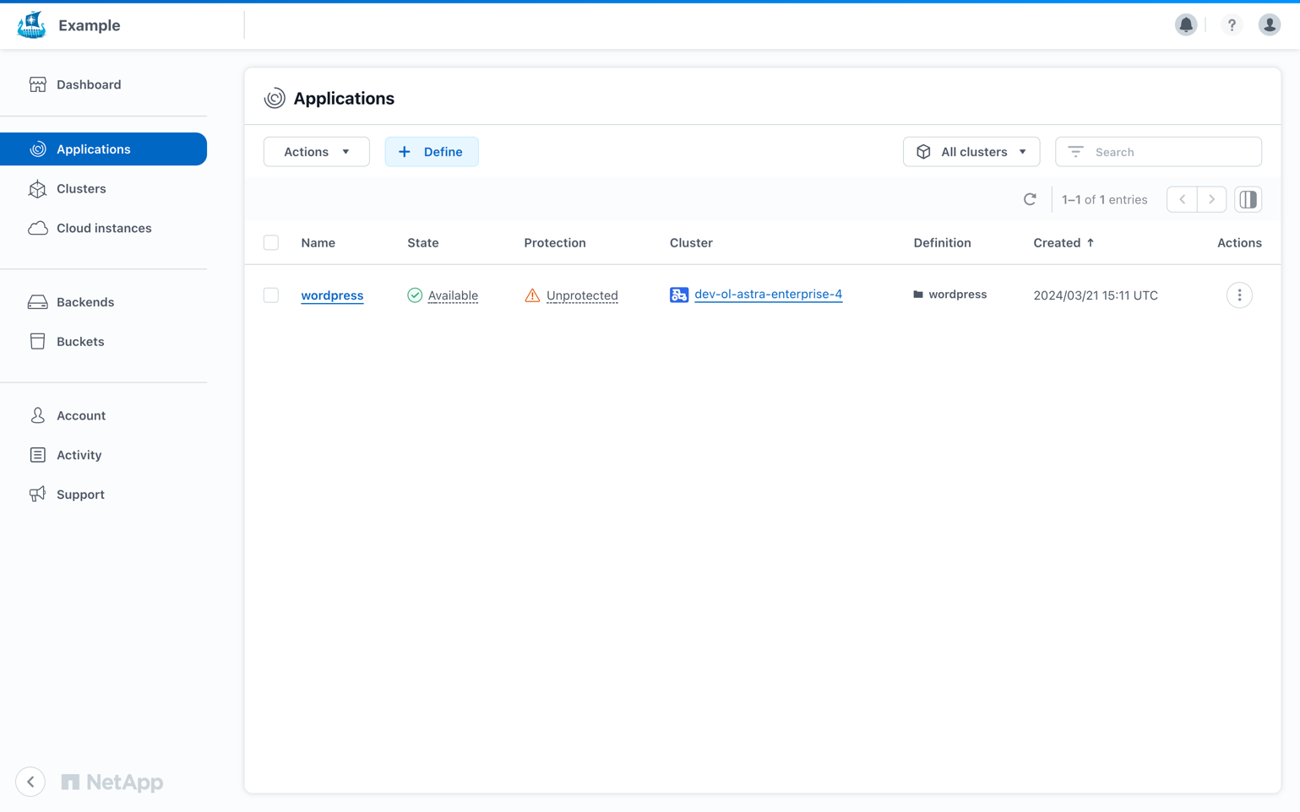Click the Astra ship logo
Image resolution: width=1300 pixels, height=812 pixels.
pos(31,25)
